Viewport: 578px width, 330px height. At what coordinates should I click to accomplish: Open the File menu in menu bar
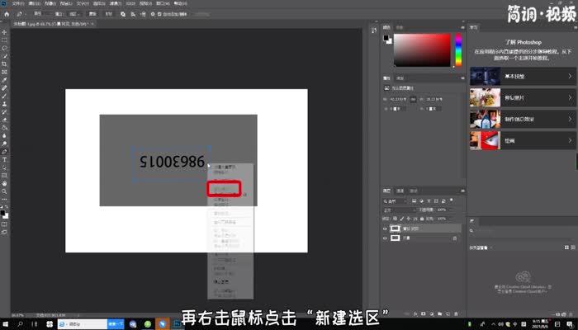tap(17, 3)
